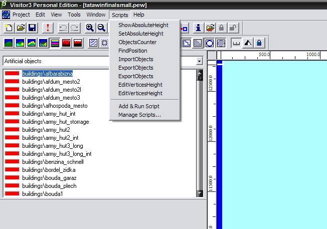Click red swatch next to buildings\bouda1
327x229 pixels.
(12, 194)
